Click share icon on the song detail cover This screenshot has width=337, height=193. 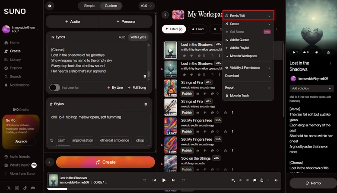coord(328,52)
